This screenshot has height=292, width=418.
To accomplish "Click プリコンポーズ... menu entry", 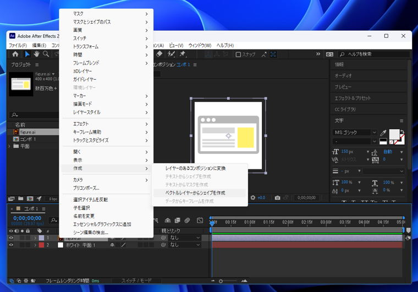I will [106, 188].
